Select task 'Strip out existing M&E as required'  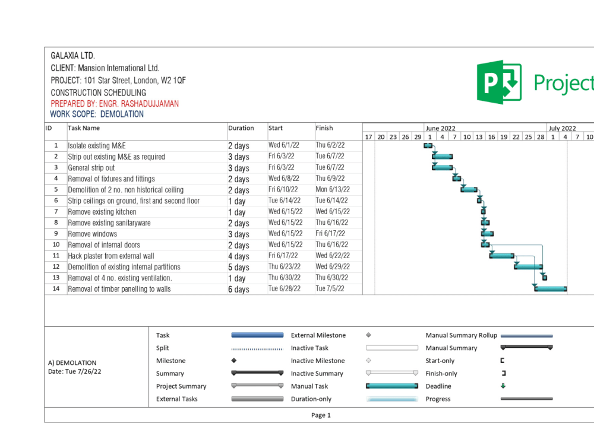(116, 157)
